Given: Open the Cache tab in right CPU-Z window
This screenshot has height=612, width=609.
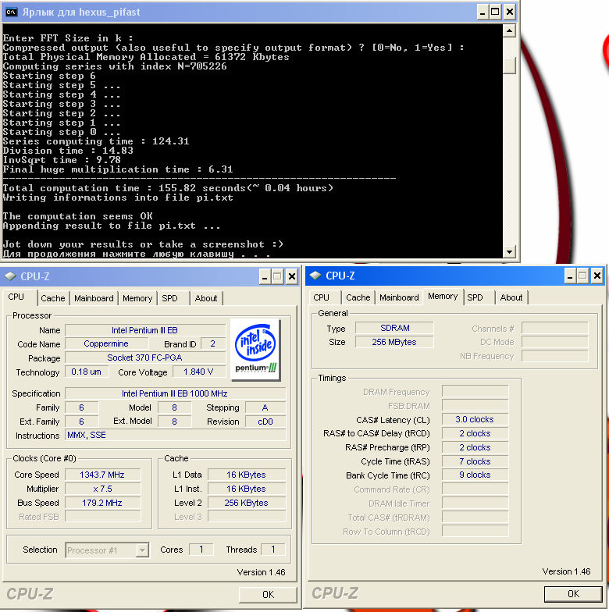Looking at the screenshot, I should 358,297.
